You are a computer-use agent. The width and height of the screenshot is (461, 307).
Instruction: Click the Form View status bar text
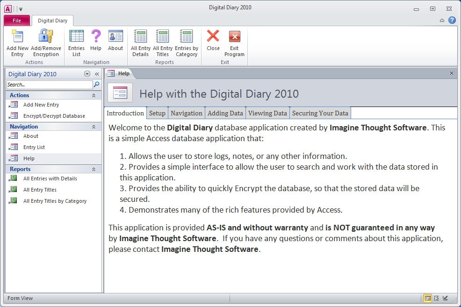point(20,298)
